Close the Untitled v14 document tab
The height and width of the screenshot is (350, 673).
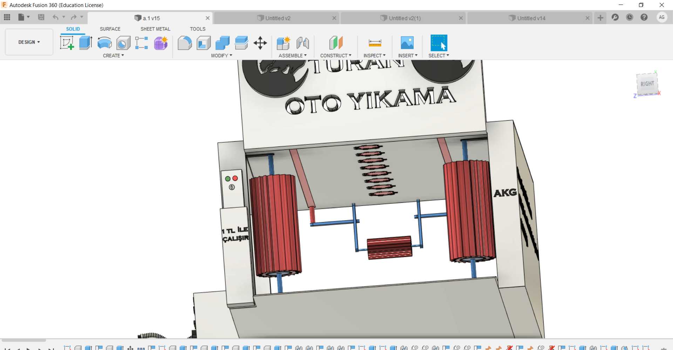[x=587, y=18]
